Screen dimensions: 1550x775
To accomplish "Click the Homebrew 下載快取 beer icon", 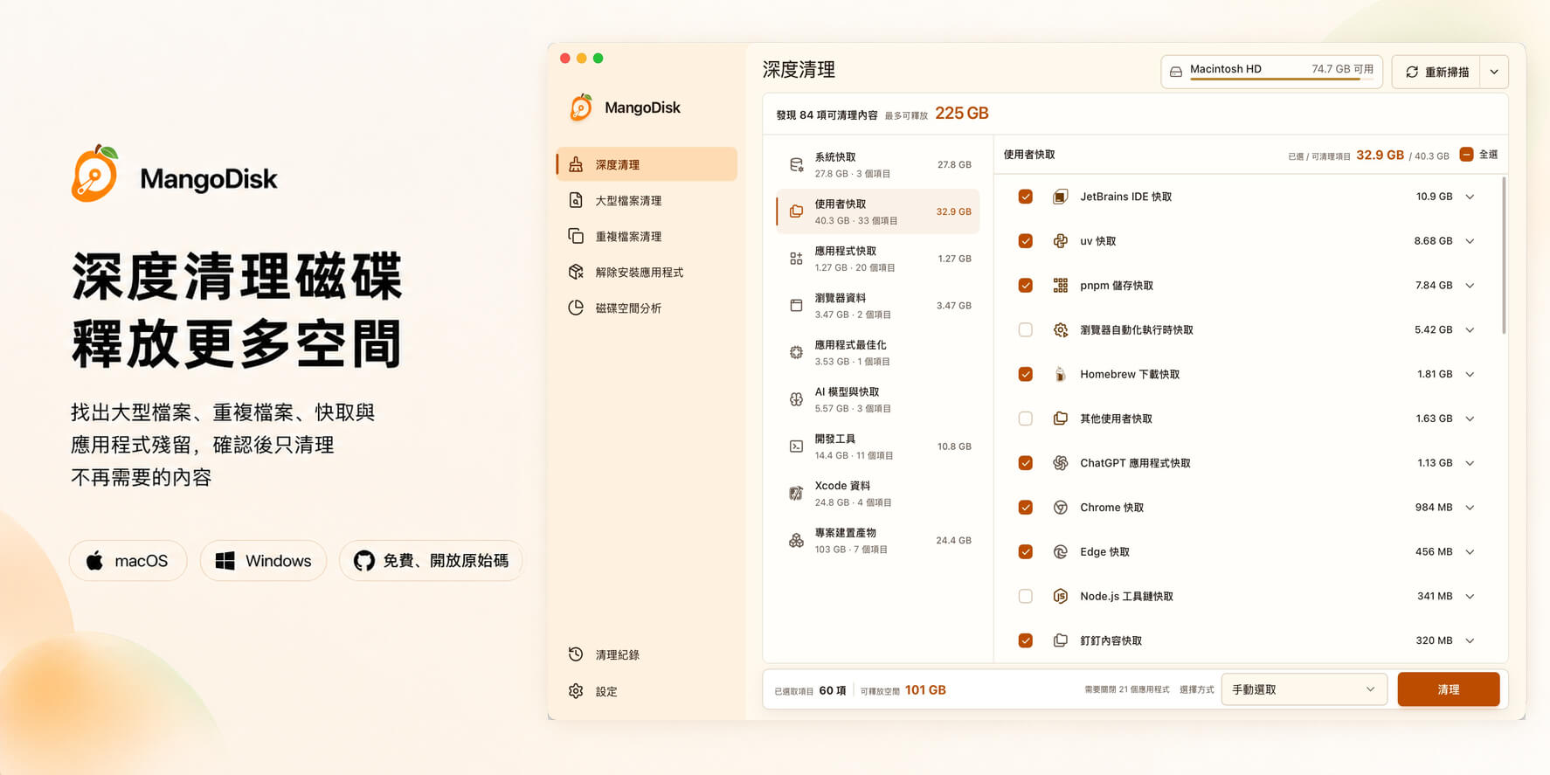I will (x=1060, y=374).
